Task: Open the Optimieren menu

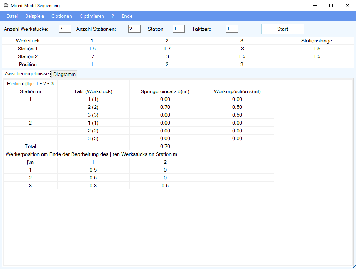Action: tap(92, 16)
